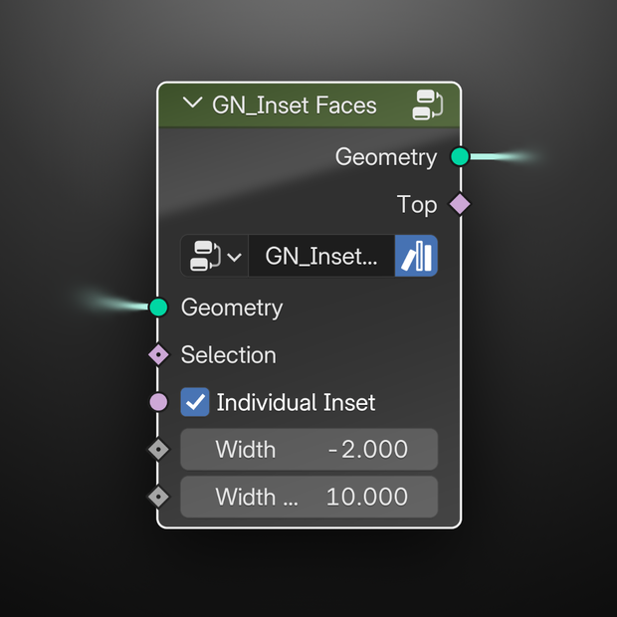Click the asset library books icon
This screenshot has height=617, width=617.
416,256
